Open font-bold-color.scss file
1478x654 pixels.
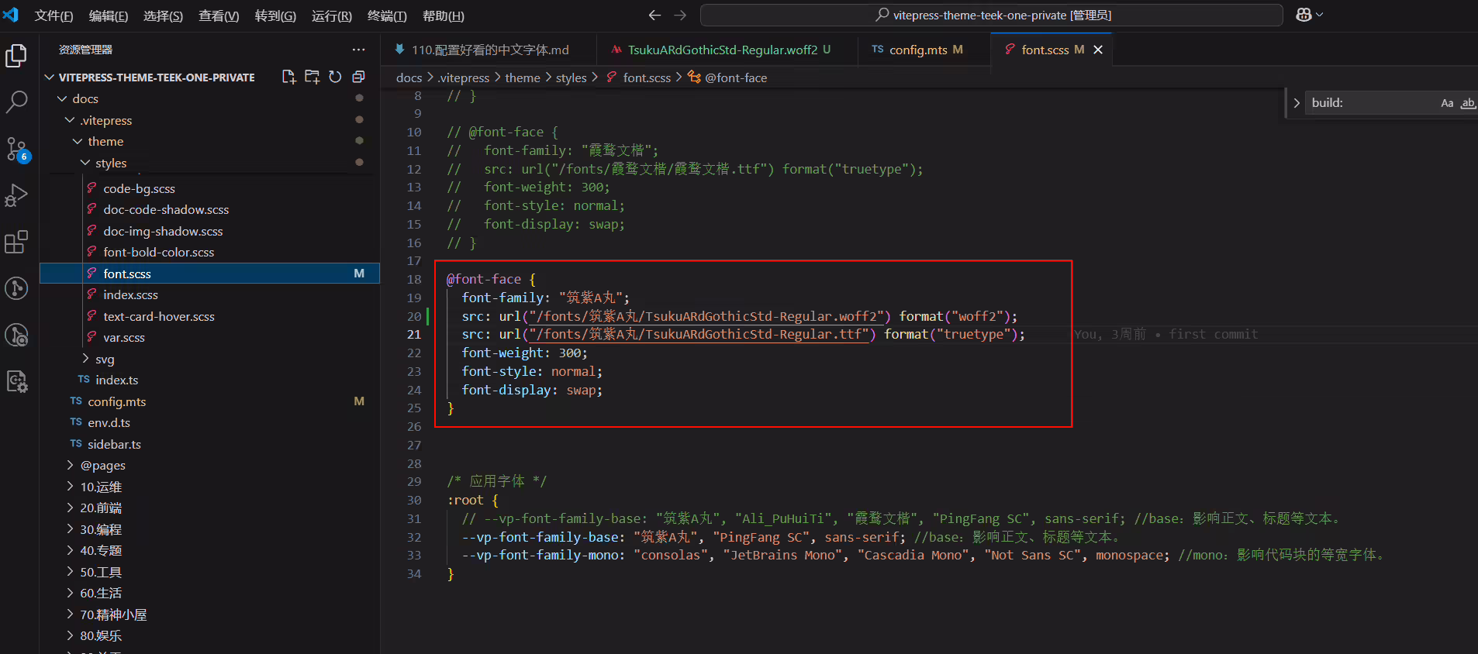tap(158, 252)
